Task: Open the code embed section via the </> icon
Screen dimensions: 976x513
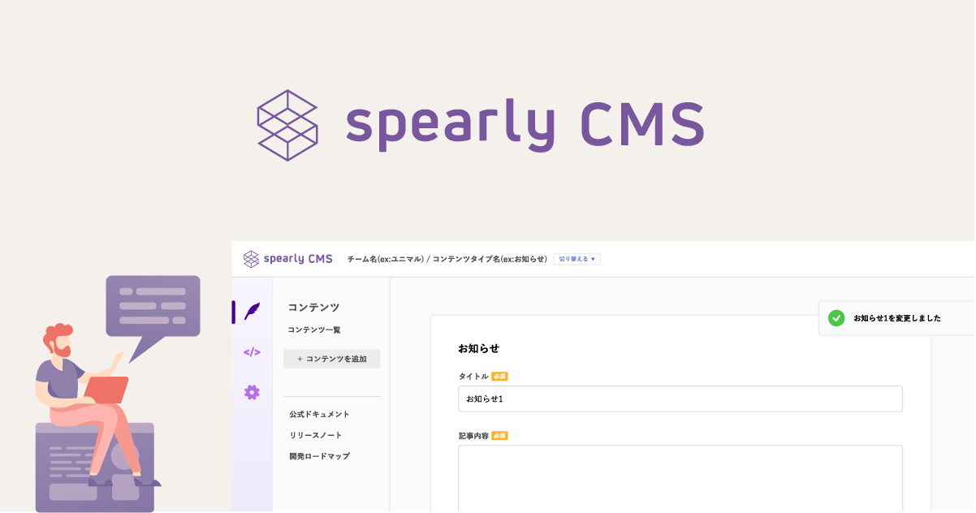Action: 253,352
